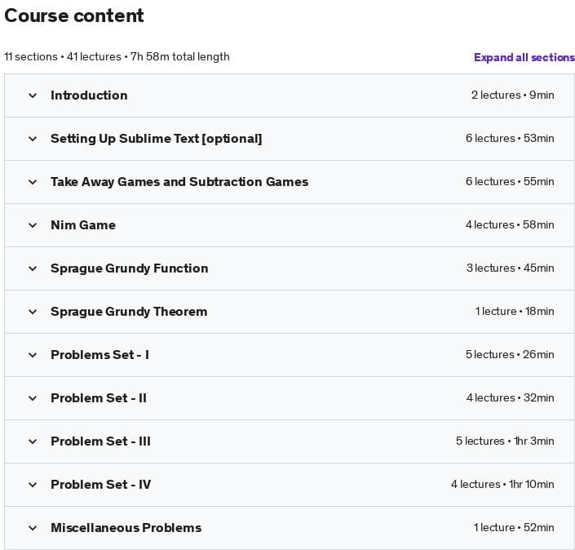Click the Introduction 2 lectures 9min label
This screenshot has width=575, height=550.
point(513,95)
